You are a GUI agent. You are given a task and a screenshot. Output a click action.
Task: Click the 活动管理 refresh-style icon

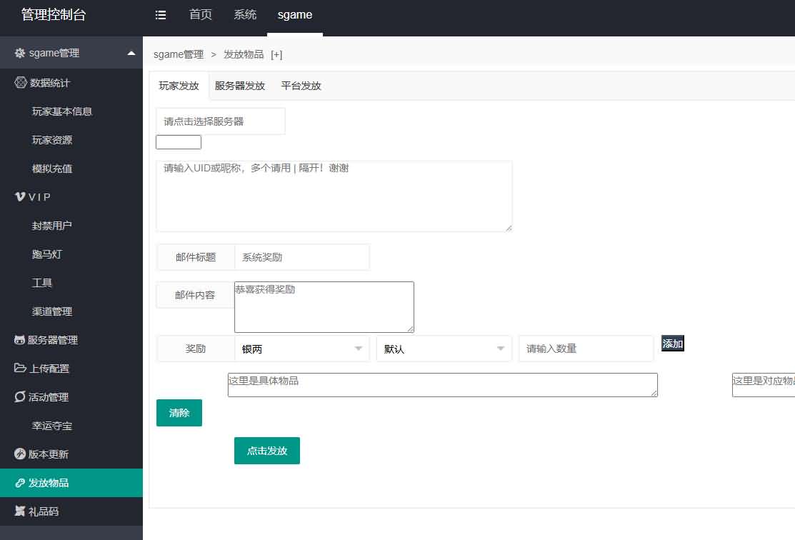coord(19,397)
